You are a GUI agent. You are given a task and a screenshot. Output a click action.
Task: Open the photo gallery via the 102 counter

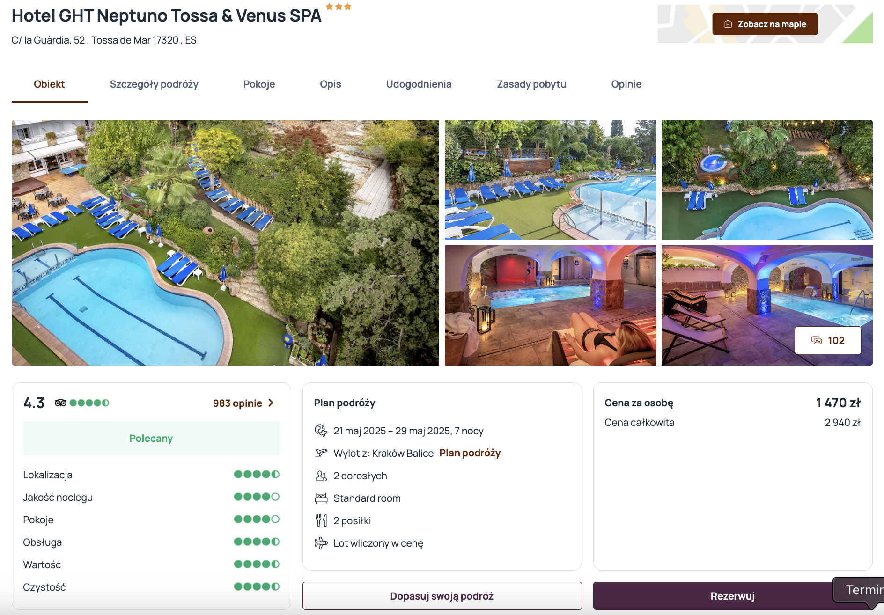[828, 340]
